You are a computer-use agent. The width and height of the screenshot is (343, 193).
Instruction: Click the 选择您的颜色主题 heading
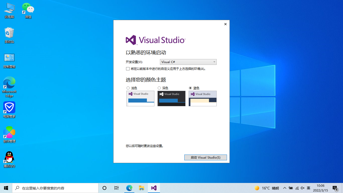click(x=146, y=80)
